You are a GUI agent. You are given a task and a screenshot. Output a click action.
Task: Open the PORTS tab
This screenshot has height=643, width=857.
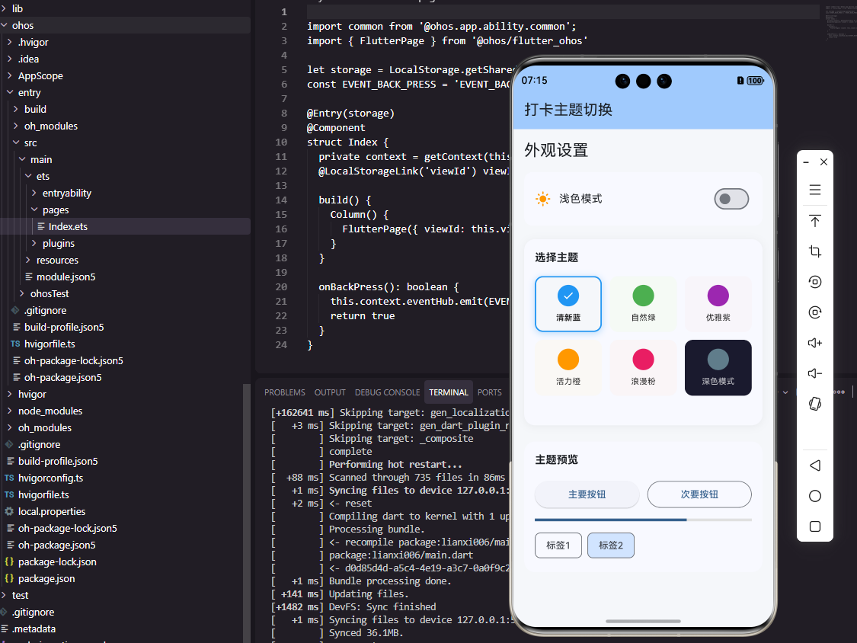click(x=489, y=392)
